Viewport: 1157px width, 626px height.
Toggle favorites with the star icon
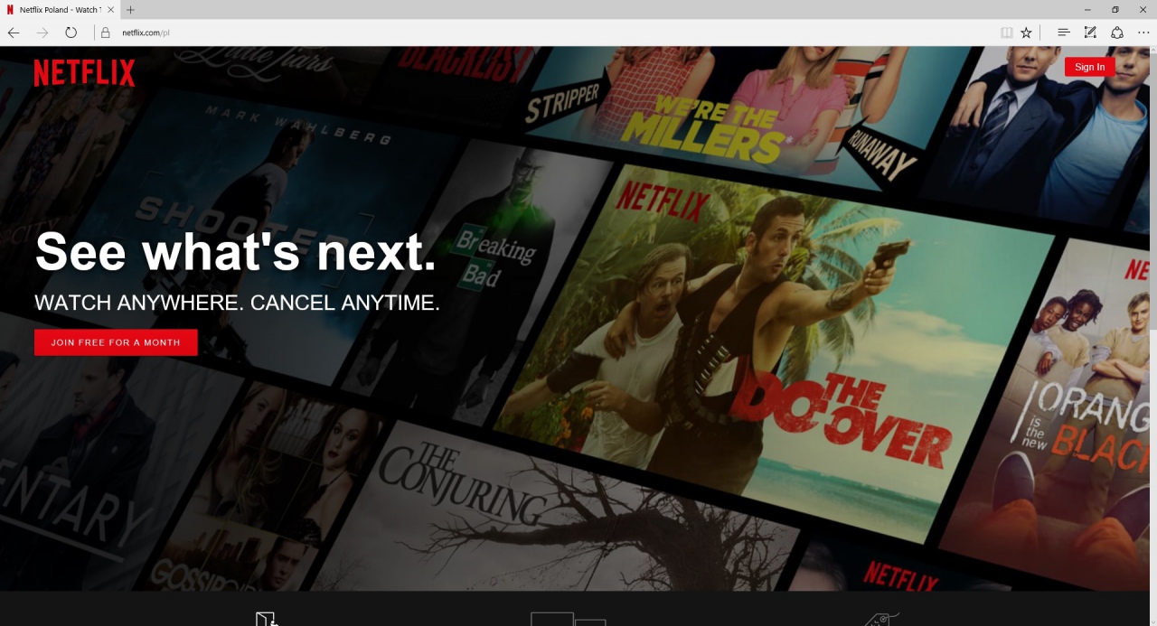tap(1026, 32)
